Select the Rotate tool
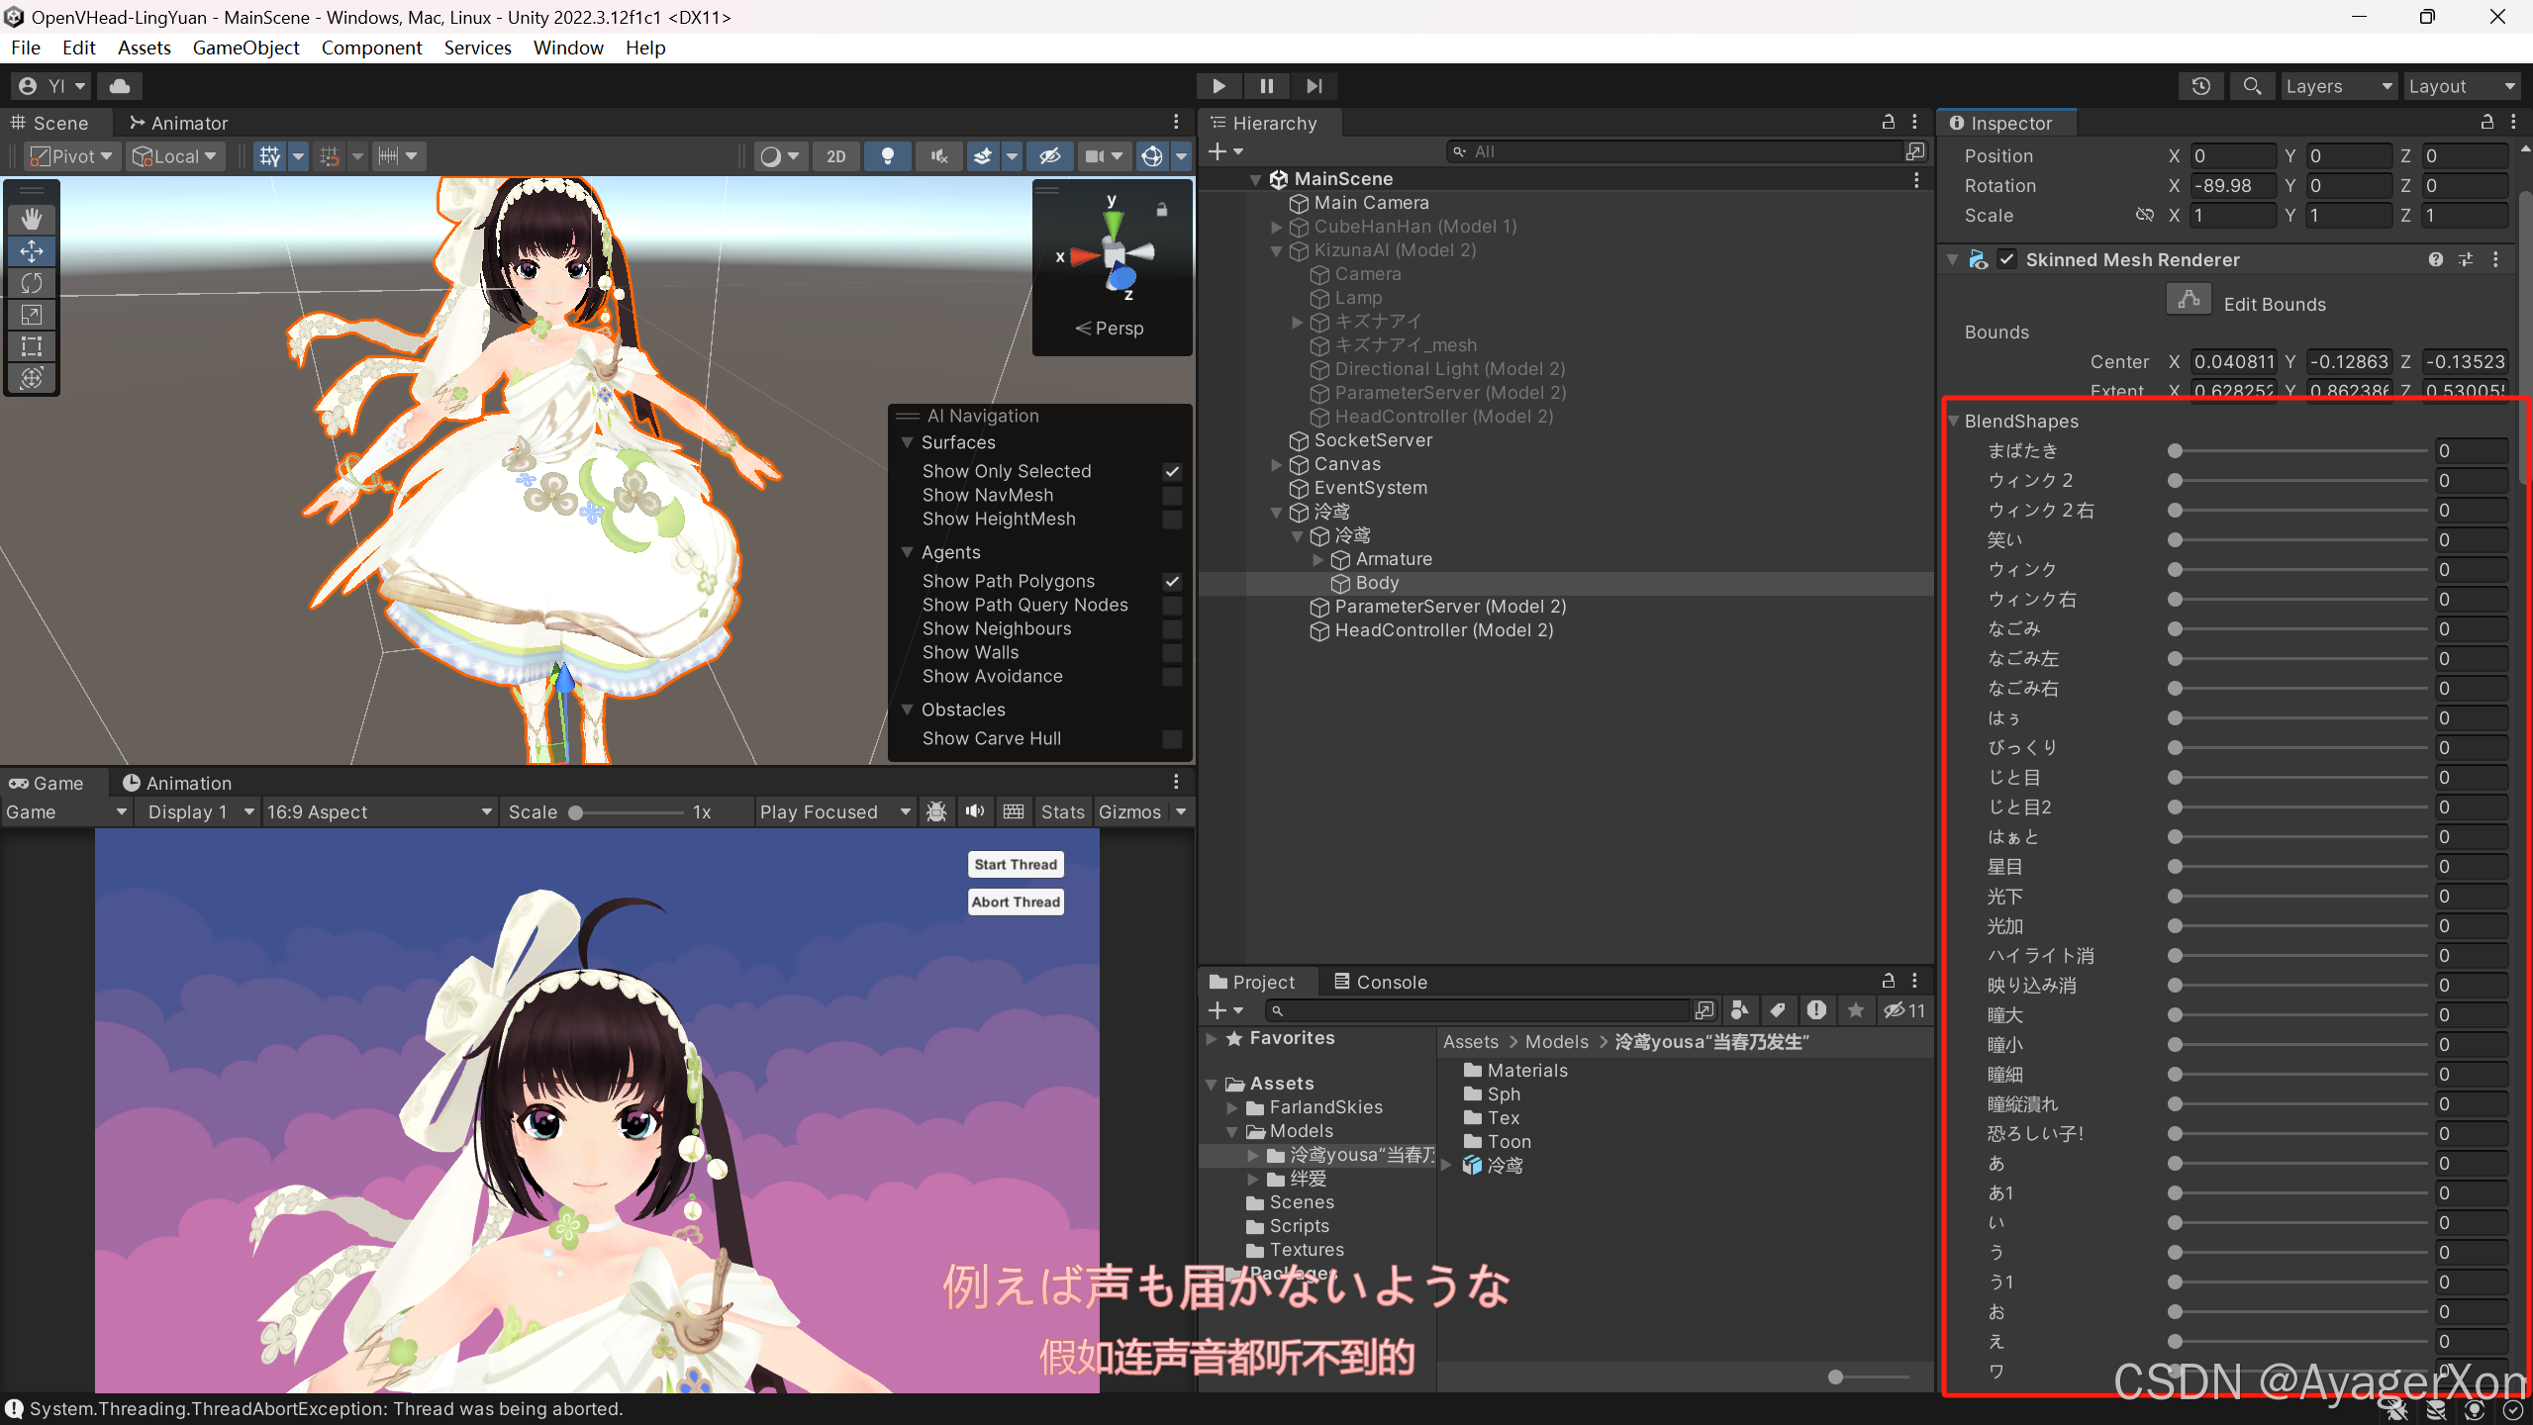 point(32,283)
